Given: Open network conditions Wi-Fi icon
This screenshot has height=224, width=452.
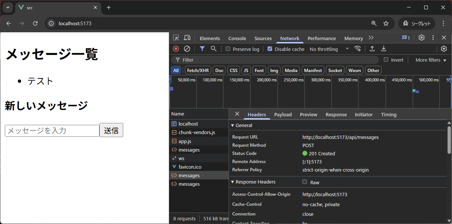Looking at the screenshot, I should pos(357,49).
